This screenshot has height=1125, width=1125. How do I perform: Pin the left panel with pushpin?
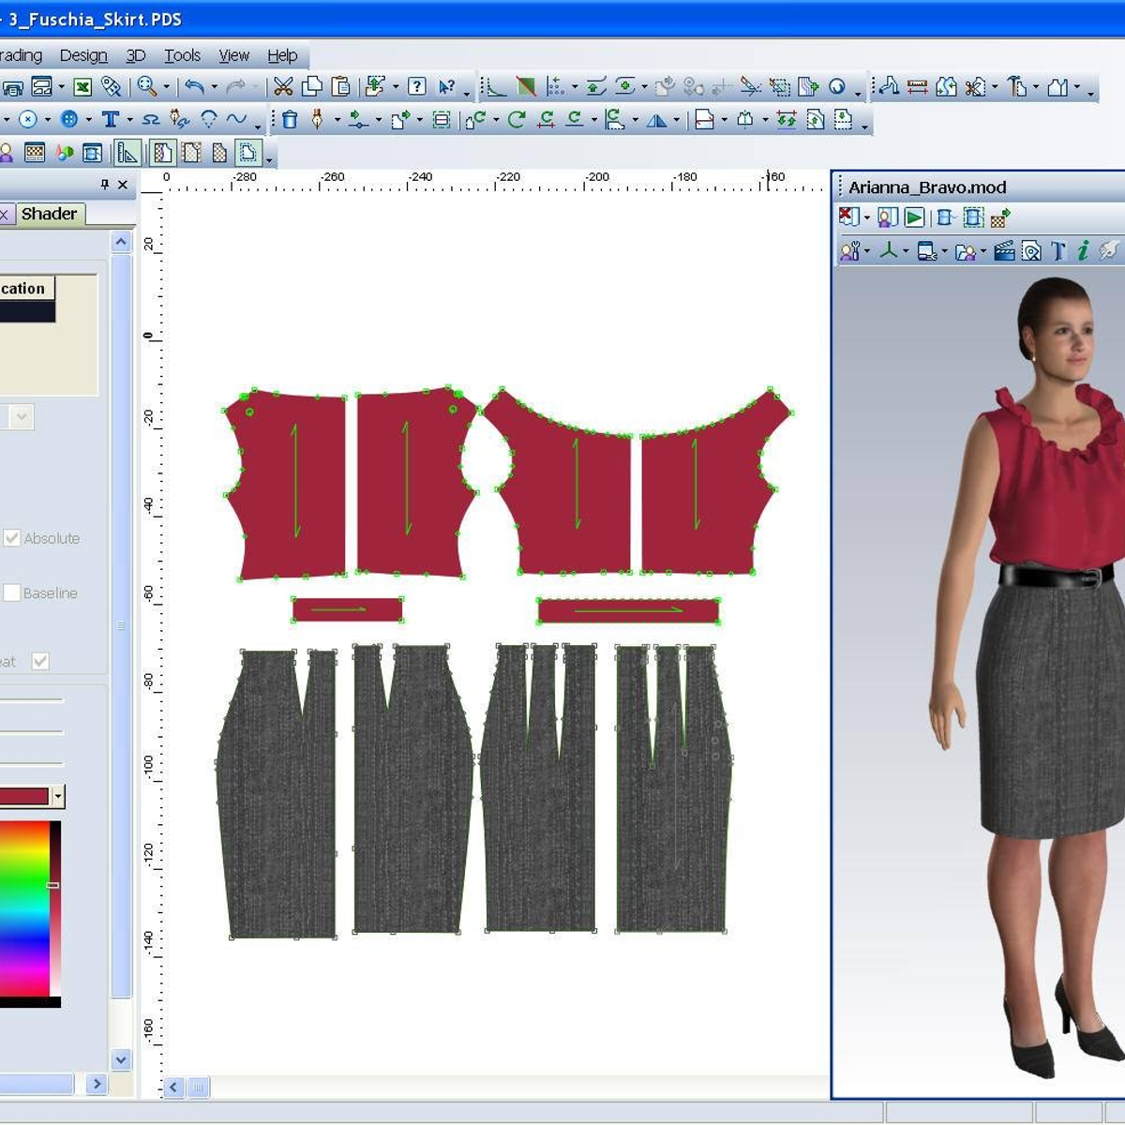[x=105, y=185]
